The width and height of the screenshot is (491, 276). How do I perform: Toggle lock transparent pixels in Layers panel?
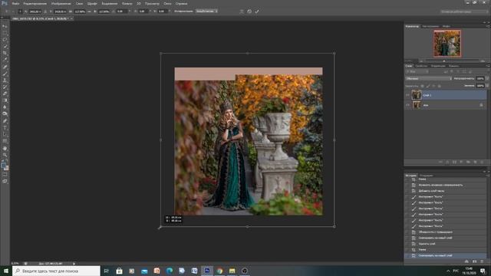[x=422, y=86]
